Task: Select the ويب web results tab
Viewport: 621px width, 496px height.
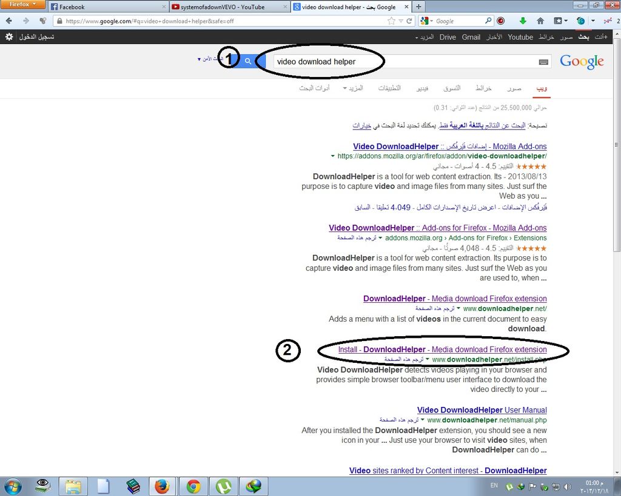Action: point(542,88)
